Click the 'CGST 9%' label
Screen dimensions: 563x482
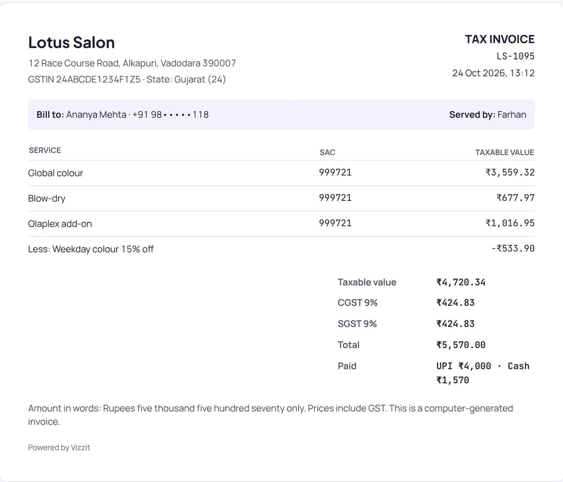pyautogui.click(x=357, y=303)
